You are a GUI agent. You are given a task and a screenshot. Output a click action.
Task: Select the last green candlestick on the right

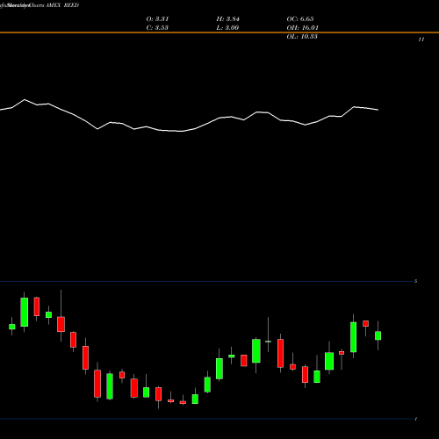point(378,335)
